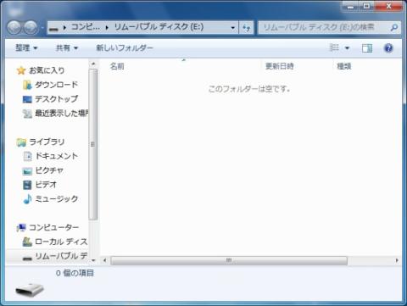Open 最近表示した場所 in favorites
The height and width of the screenshot is (306, 407).
(61, 114)
